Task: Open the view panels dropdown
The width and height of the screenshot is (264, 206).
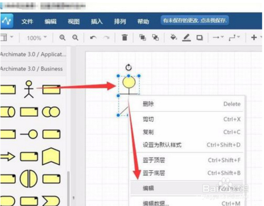Action: point(7,38)
